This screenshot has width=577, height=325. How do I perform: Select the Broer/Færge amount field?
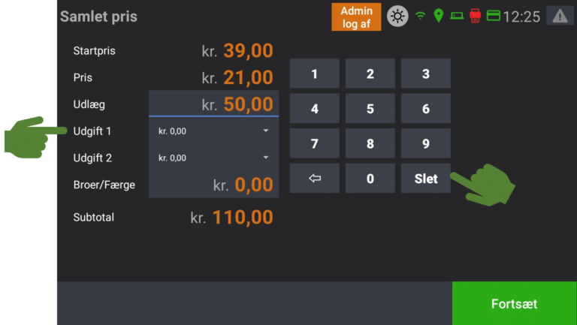click(214, 184)
